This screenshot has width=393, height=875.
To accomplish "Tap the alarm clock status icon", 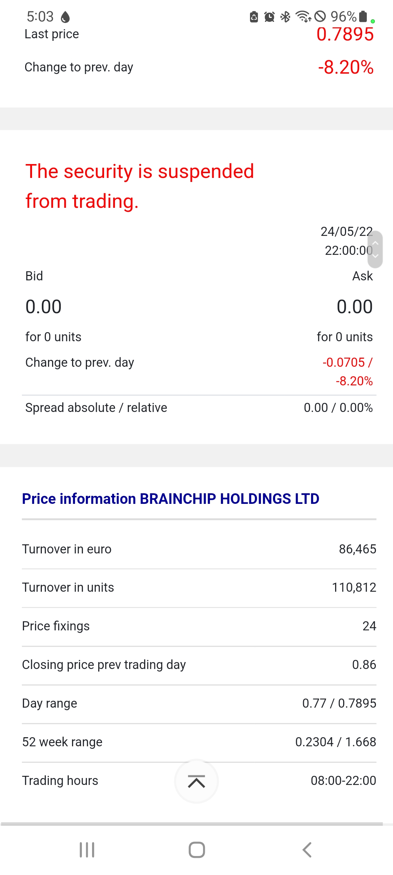I will [269, 17].
